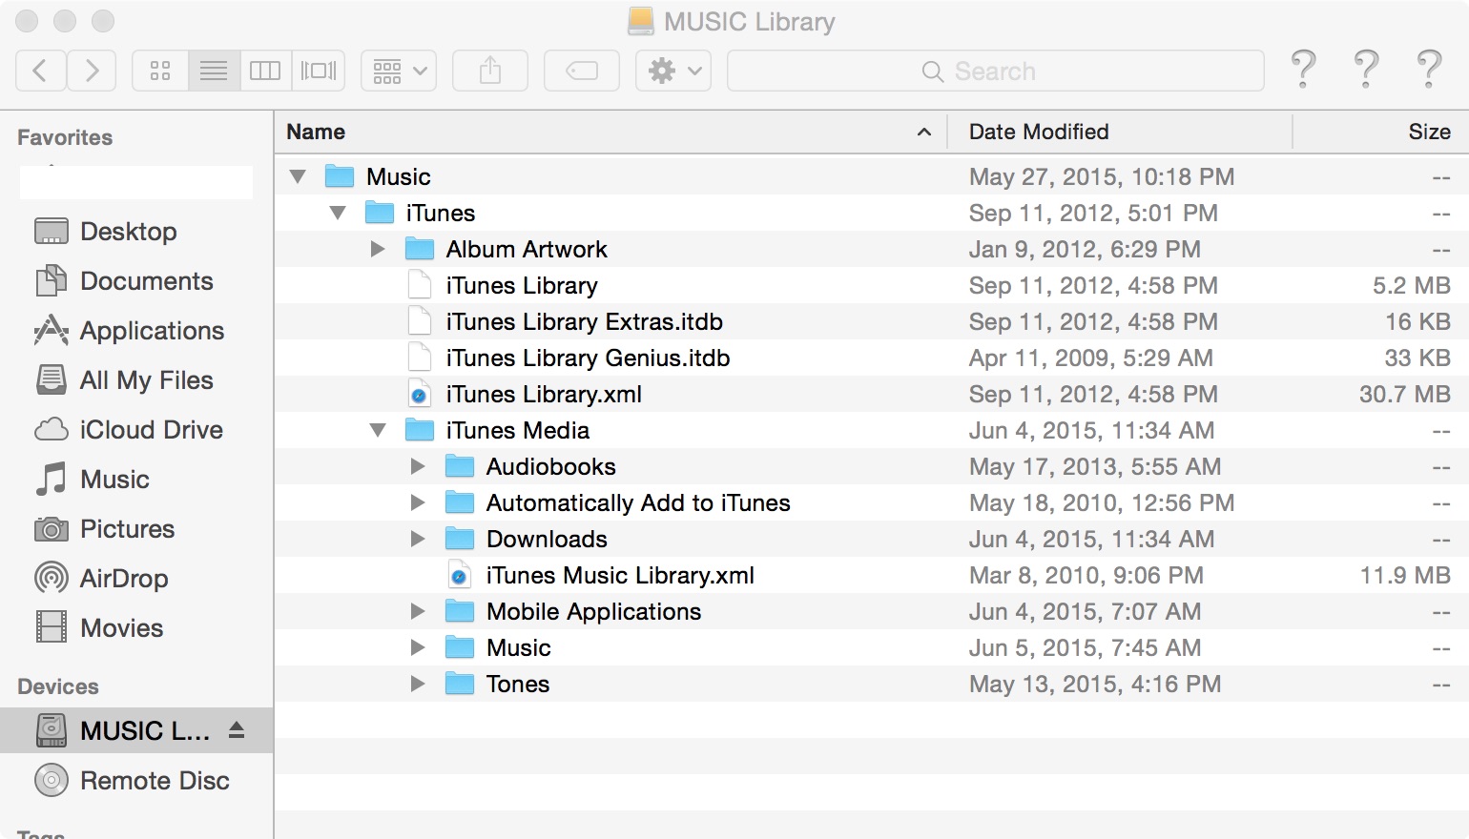Select the top-level Music folder icon
Image resolution: width=1469 pixels, height=839 pixels.
340,176
